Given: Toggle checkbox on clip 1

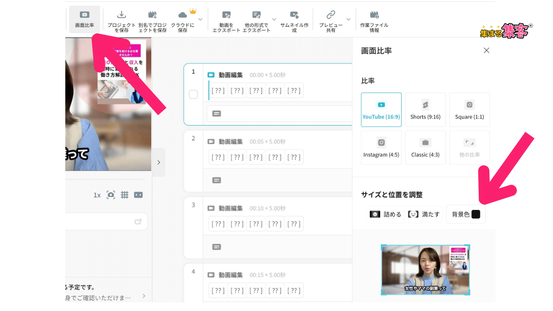Looking at the screenshot, I should (194, 94).
